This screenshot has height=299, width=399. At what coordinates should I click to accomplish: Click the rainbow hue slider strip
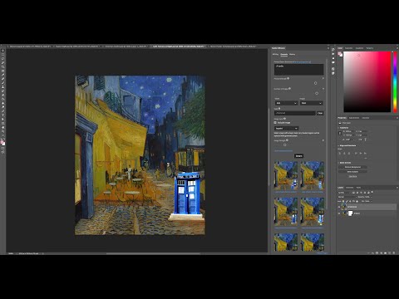[x=395, y=82]
